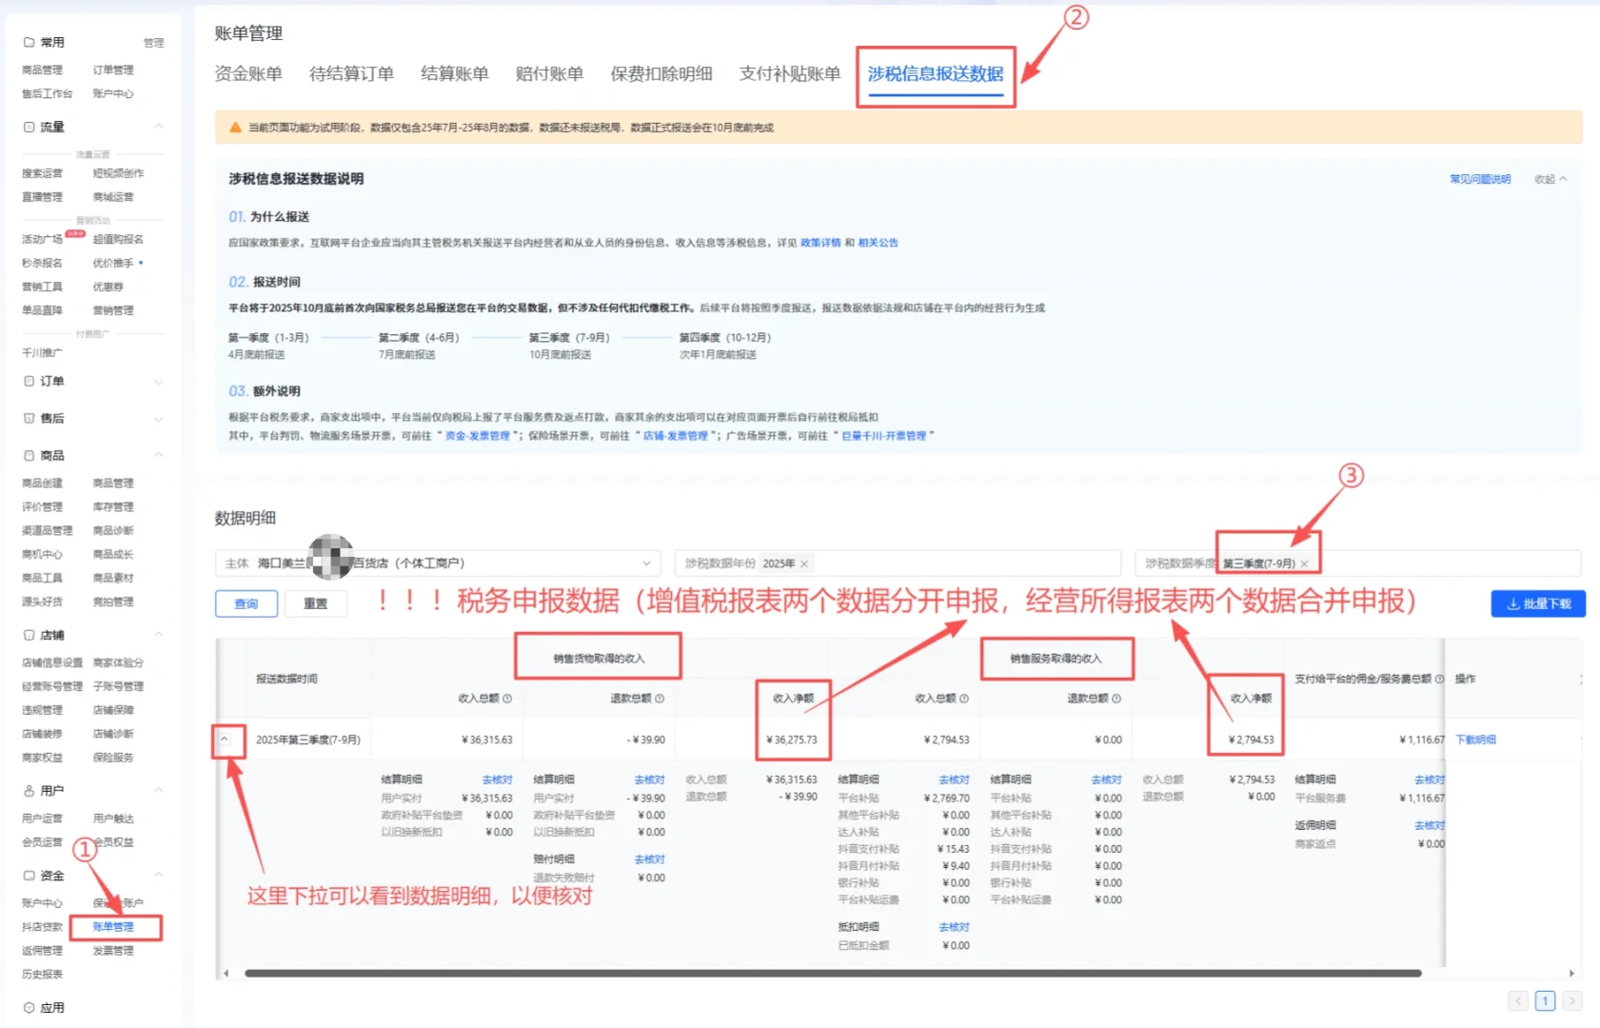Remove the 2025年 year filter tag

coord(804,563)
